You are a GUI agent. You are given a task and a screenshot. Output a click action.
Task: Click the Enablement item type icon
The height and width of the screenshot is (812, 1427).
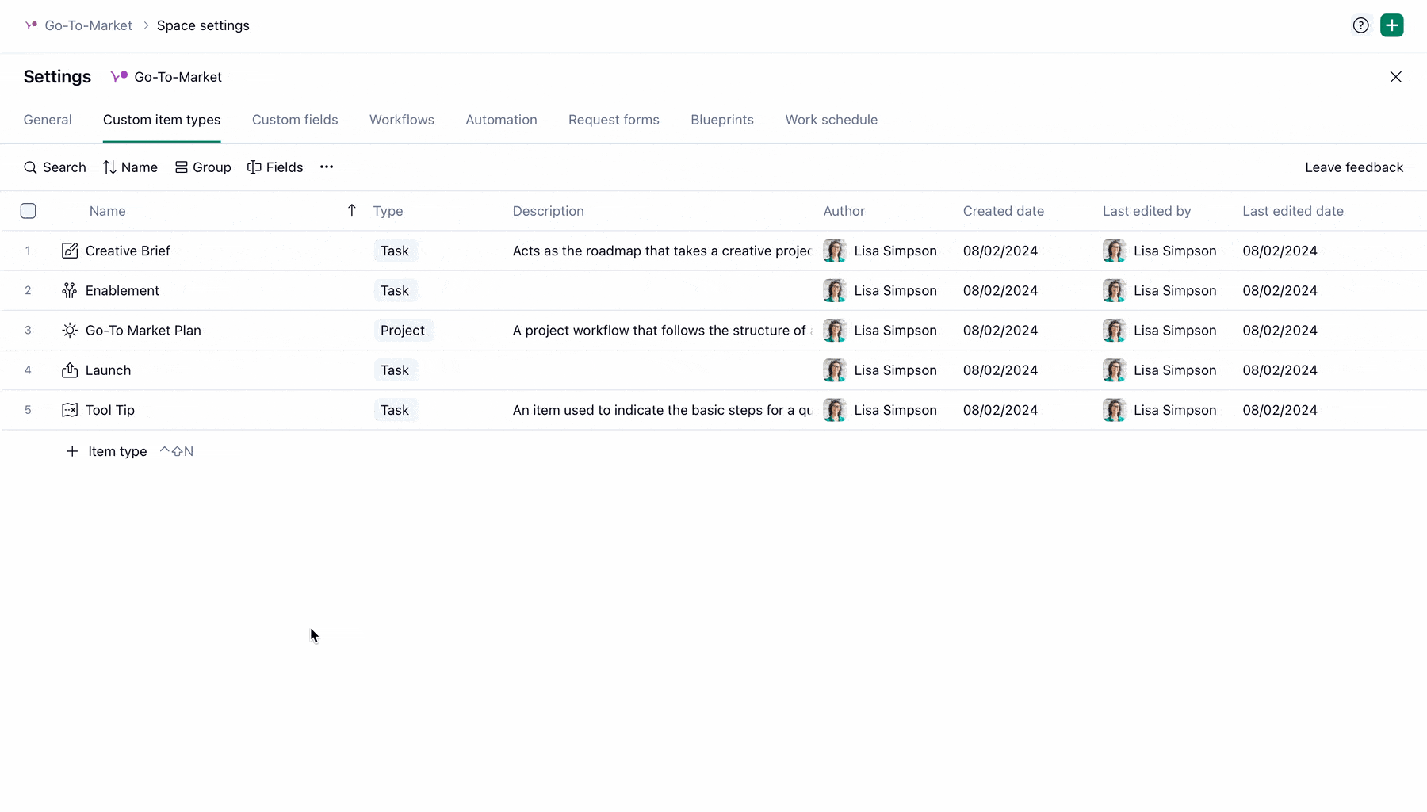click(x=70, y=291)
